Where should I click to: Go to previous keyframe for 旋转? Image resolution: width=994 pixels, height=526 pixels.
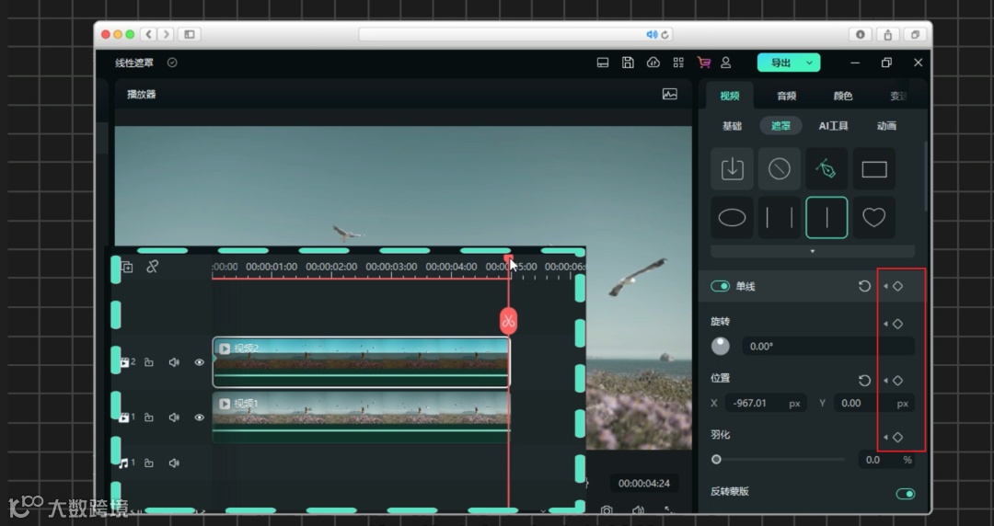click(885, 324)
